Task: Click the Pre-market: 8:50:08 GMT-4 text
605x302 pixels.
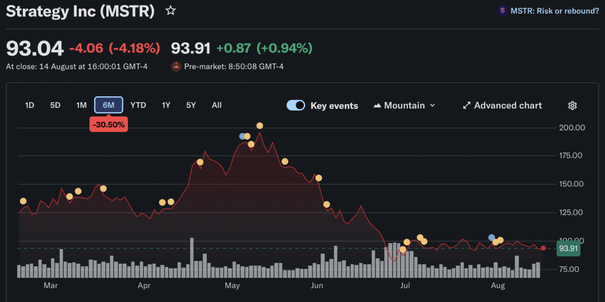Action: click(234, 67)
